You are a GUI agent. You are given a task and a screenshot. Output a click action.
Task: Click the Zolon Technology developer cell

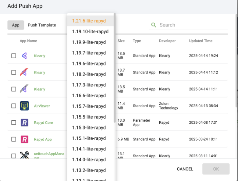(x=168, y=106)
